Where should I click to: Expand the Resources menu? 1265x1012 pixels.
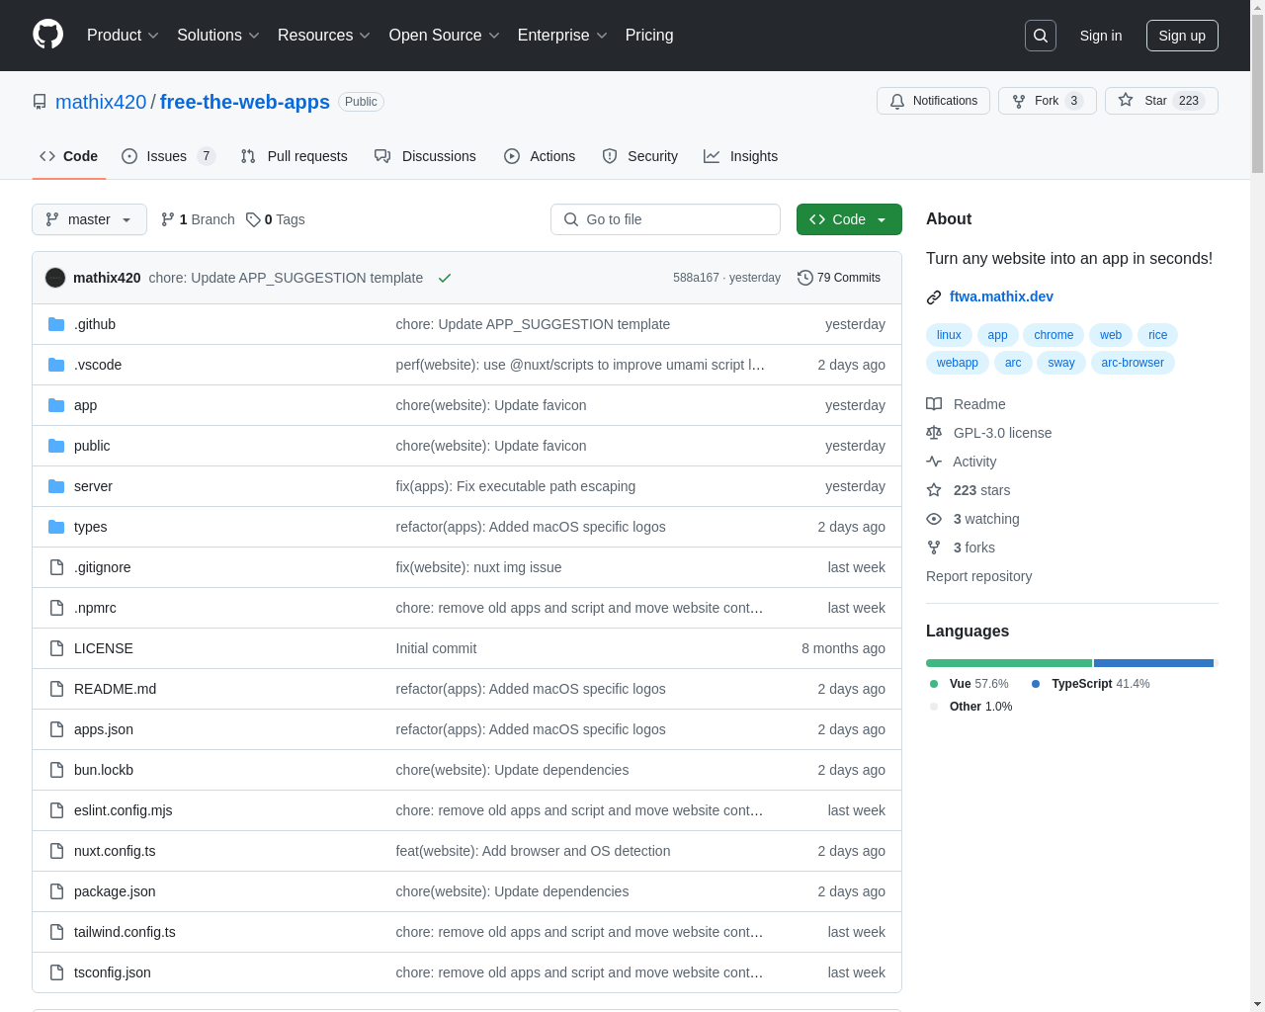[x=324, y=36]
